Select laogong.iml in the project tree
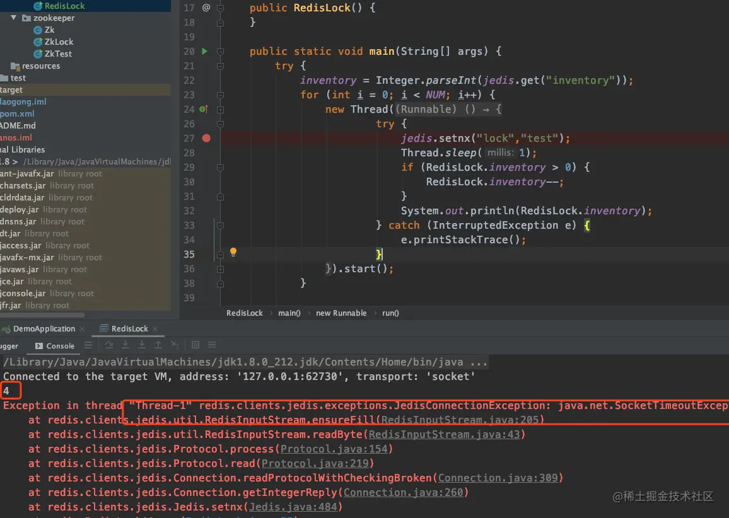This screenshot has width=729, height=518. click(x=23, y=101)
